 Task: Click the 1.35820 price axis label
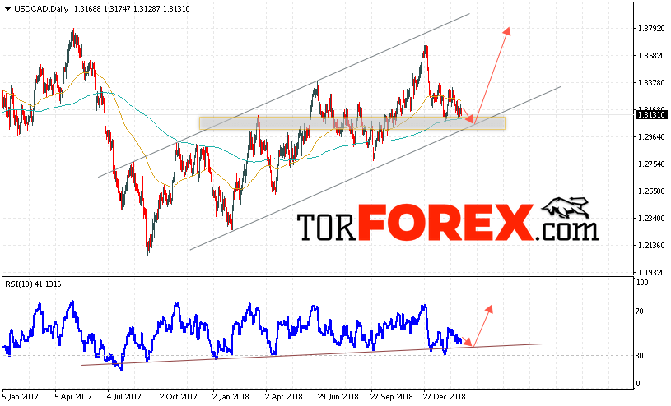pyautogui.click(x=651, y=56)
